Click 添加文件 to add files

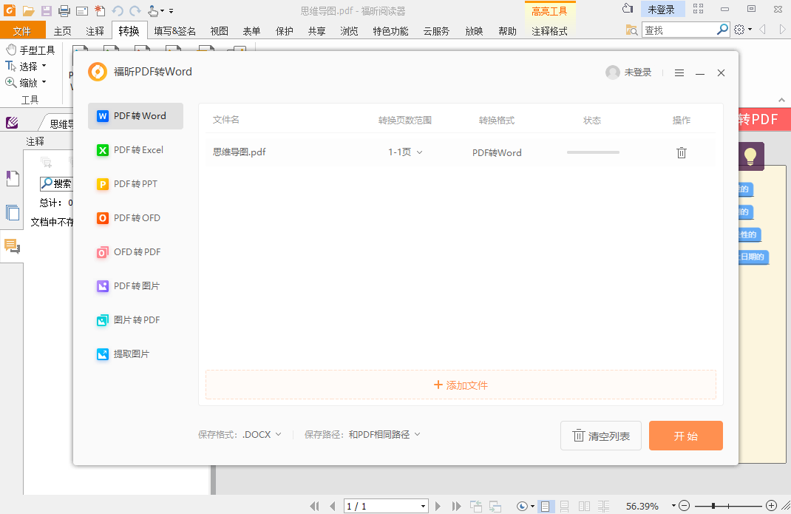coord(460,385)
